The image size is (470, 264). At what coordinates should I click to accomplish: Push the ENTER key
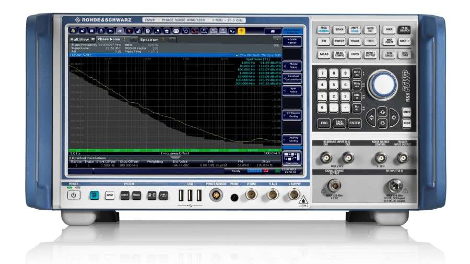pyautogui.click(x=355, y=123)
